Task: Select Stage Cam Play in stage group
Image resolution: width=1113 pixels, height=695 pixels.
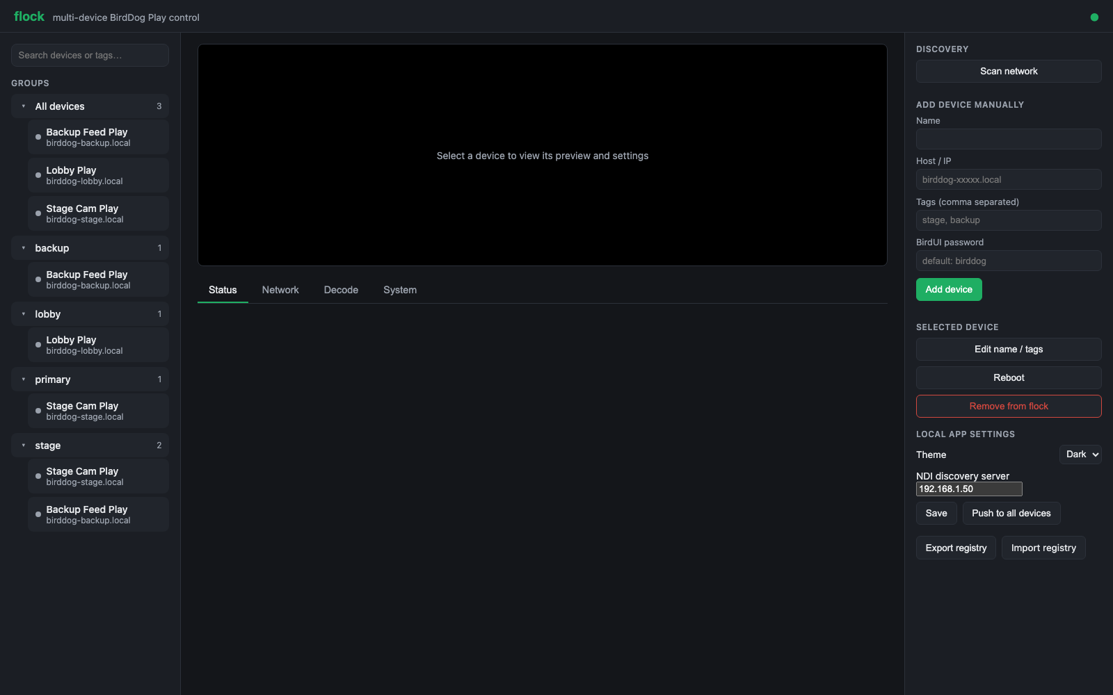Action: 98,476
